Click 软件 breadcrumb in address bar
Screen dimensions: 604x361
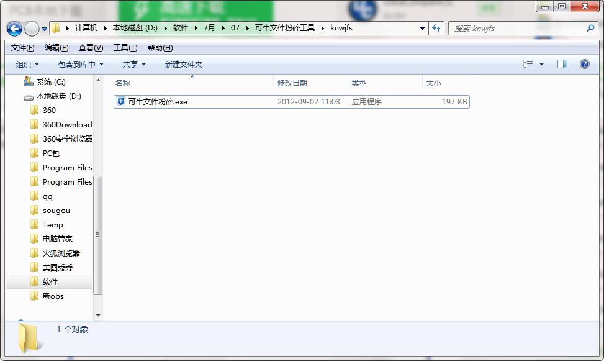(181, 28)
